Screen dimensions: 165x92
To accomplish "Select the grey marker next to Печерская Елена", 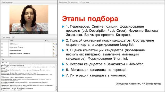I will [x=2, y=50].
